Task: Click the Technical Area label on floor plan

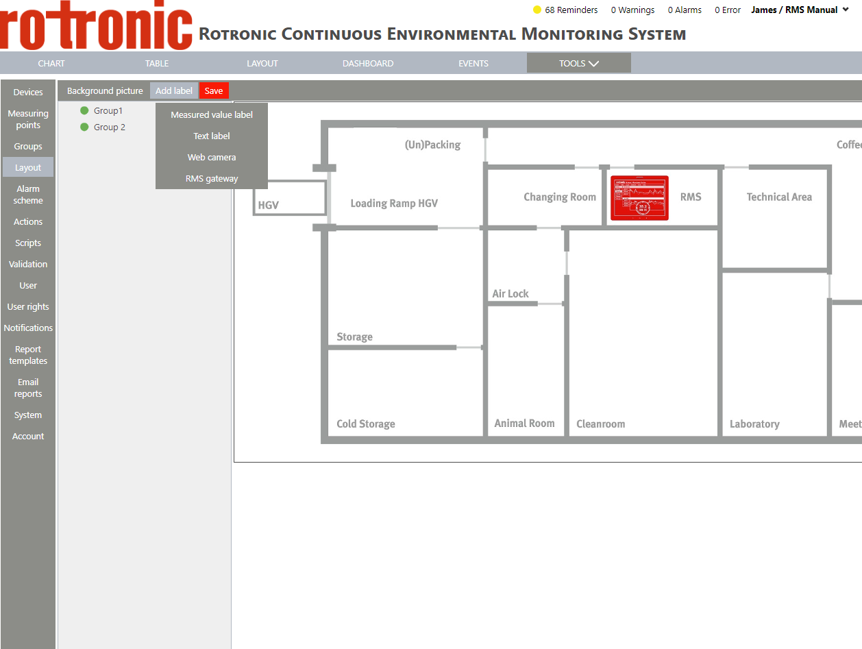Action: pyautogui.click(x=779, y=197)
